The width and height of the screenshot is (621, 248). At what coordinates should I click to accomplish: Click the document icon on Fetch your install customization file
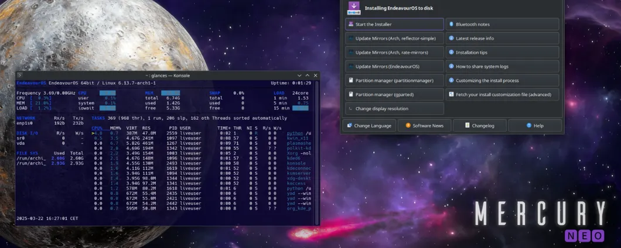point(451,95)
